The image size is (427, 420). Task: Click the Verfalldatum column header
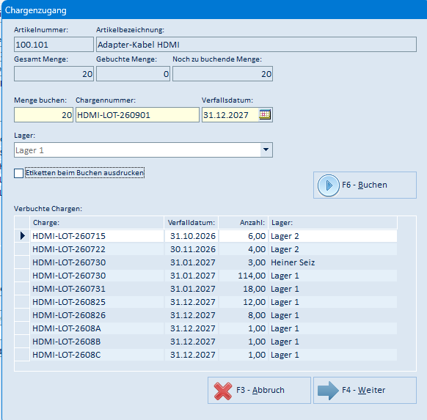pyautogui.click(x=191, y=223)
